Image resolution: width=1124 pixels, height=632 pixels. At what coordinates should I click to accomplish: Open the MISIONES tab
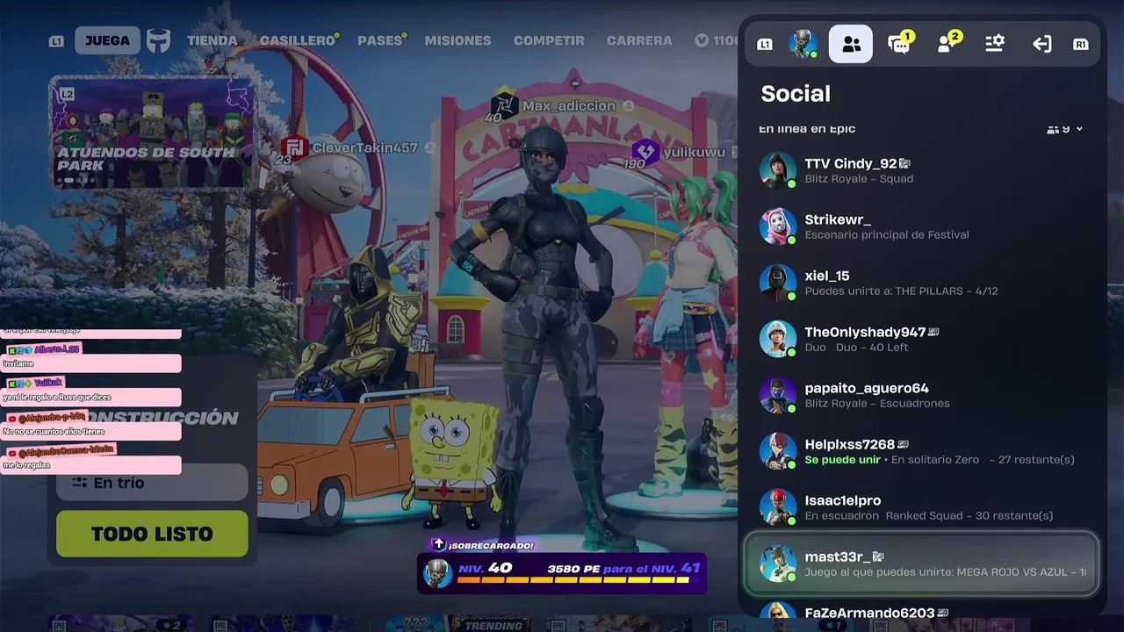pyautogui.click(x=458, y=40)
